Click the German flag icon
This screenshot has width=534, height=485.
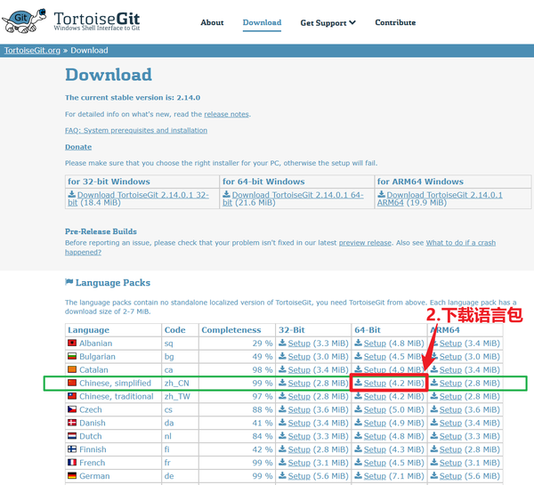click(x=72, y=475)
